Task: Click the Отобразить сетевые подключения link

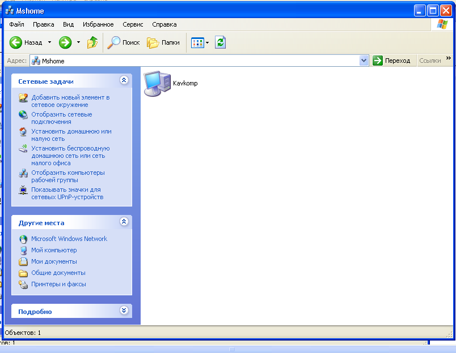Action: (62, 118)
